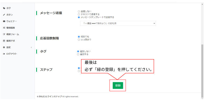Click the shuffle icon beside 登録経路
204x101 pixels.
click(4, 28)
